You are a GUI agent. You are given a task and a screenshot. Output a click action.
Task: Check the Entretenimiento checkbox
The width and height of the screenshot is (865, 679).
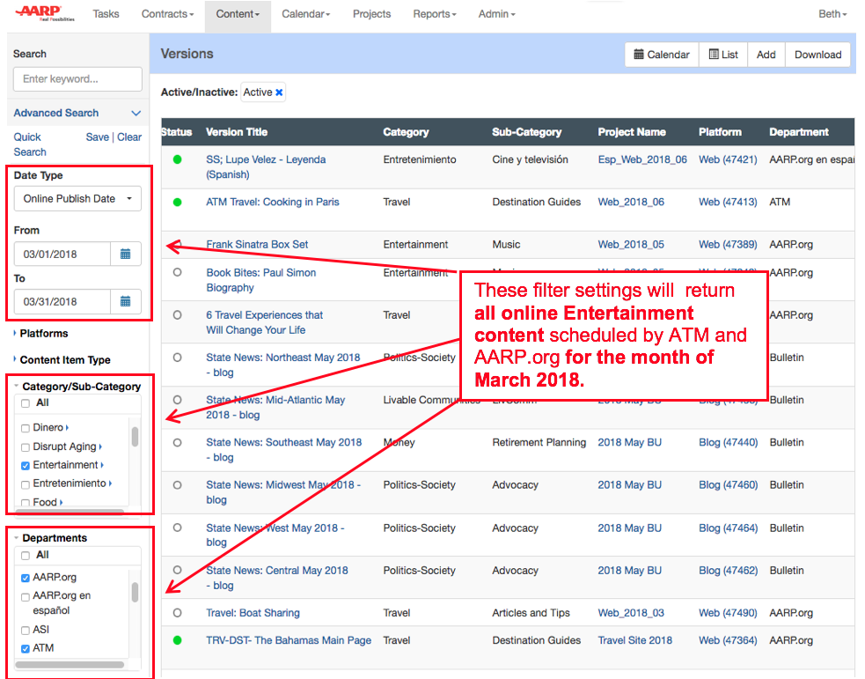click(26, 484)
